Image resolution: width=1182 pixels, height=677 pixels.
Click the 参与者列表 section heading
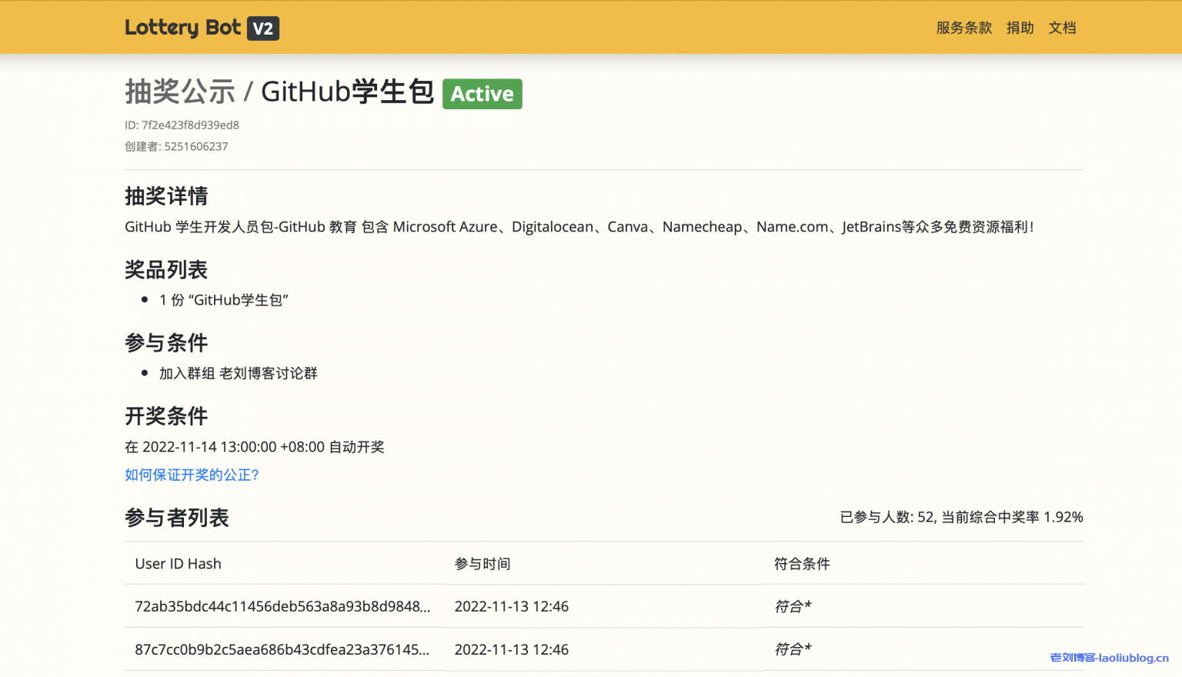click(x=177, y=518)
